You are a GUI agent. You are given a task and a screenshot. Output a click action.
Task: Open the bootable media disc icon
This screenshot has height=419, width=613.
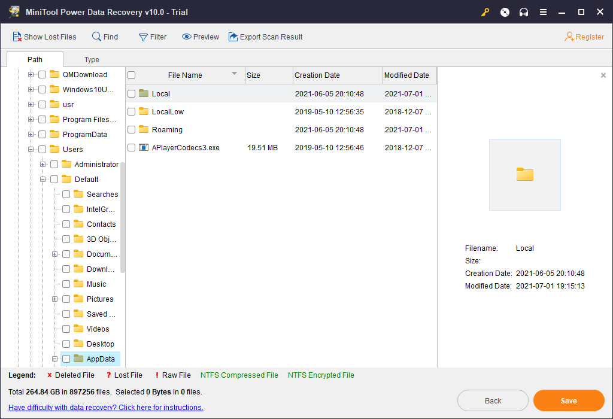505,12
